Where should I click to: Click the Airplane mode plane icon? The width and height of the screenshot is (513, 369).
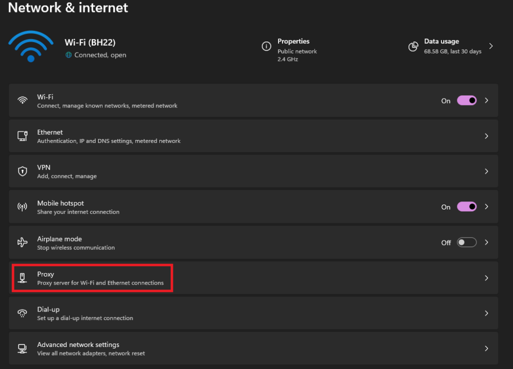23,242
